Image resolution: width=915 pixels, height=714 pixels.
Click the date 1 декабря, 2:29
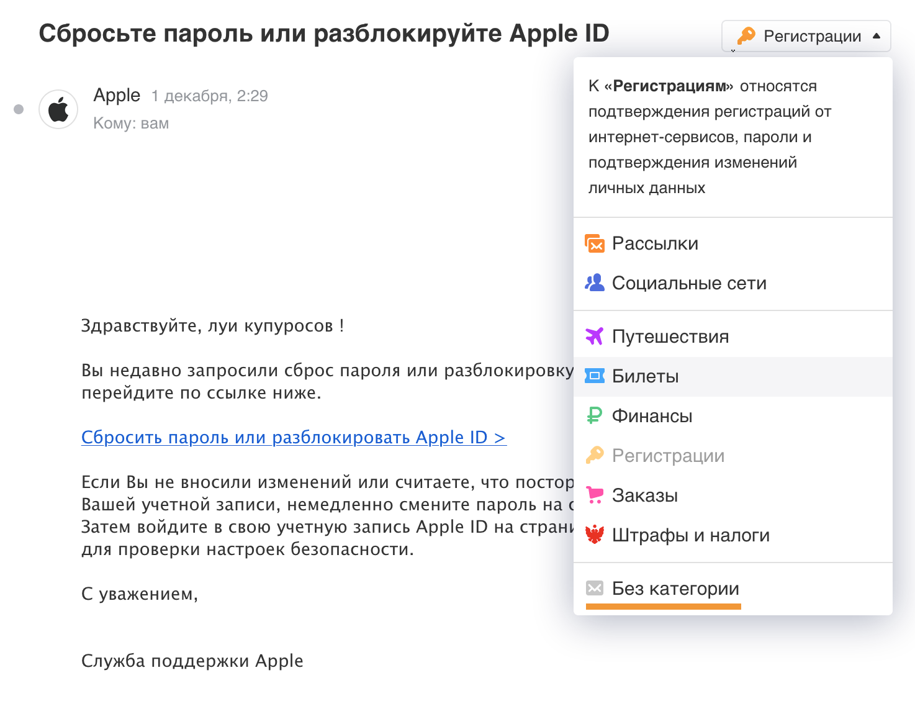point(210,96)
